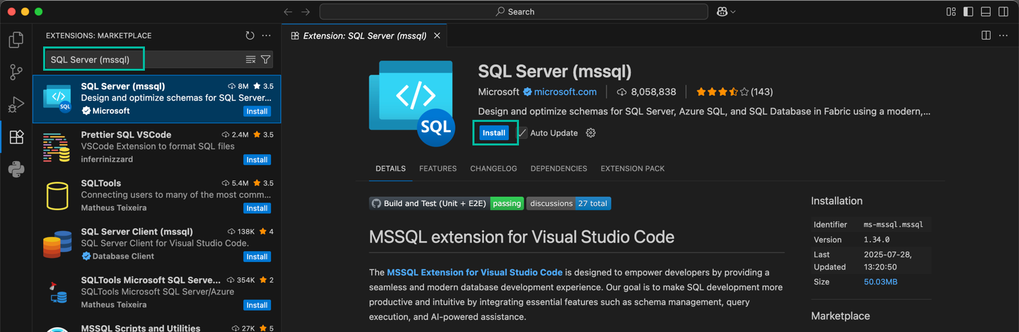Image resolution: width=1019 pixels, height=332 pixels.
Task: Install SQL Server (mssql) from detail page
Action: point(494,133)
